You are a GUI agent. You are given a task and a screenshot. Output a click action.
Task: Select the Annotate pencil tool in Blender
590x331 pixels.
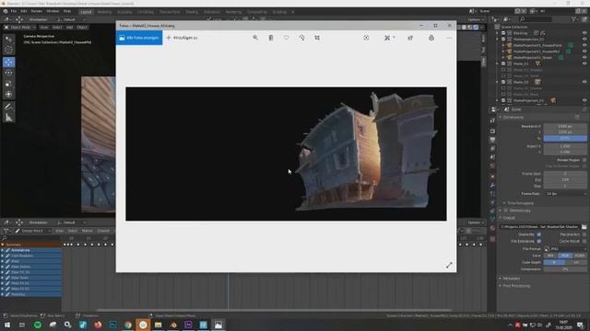[x=8, y=107]
